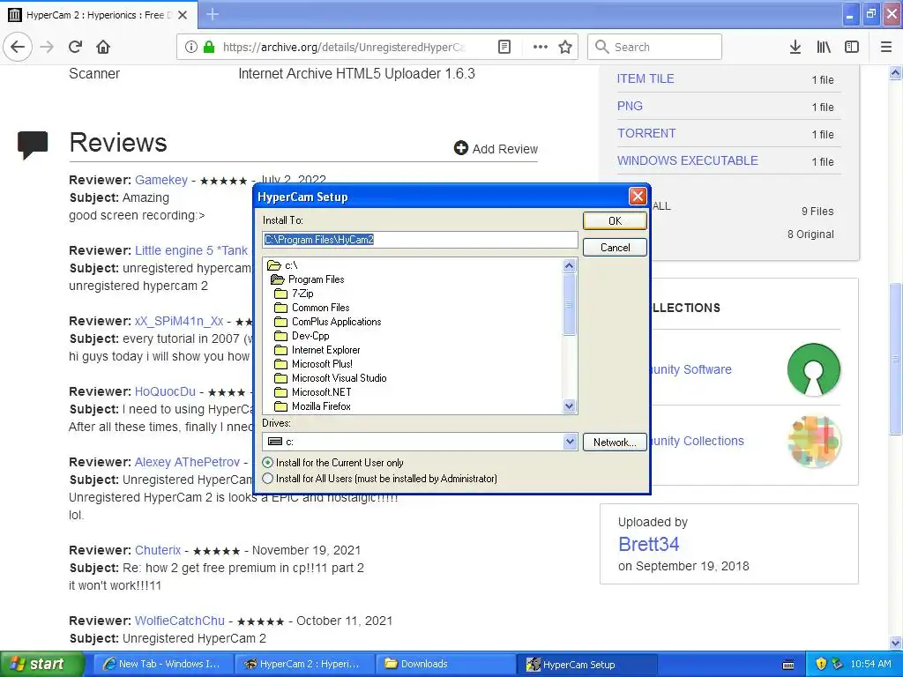Select the Common Files folder
903x677 pixels.
pyautogui.click(x=312, y=308)
